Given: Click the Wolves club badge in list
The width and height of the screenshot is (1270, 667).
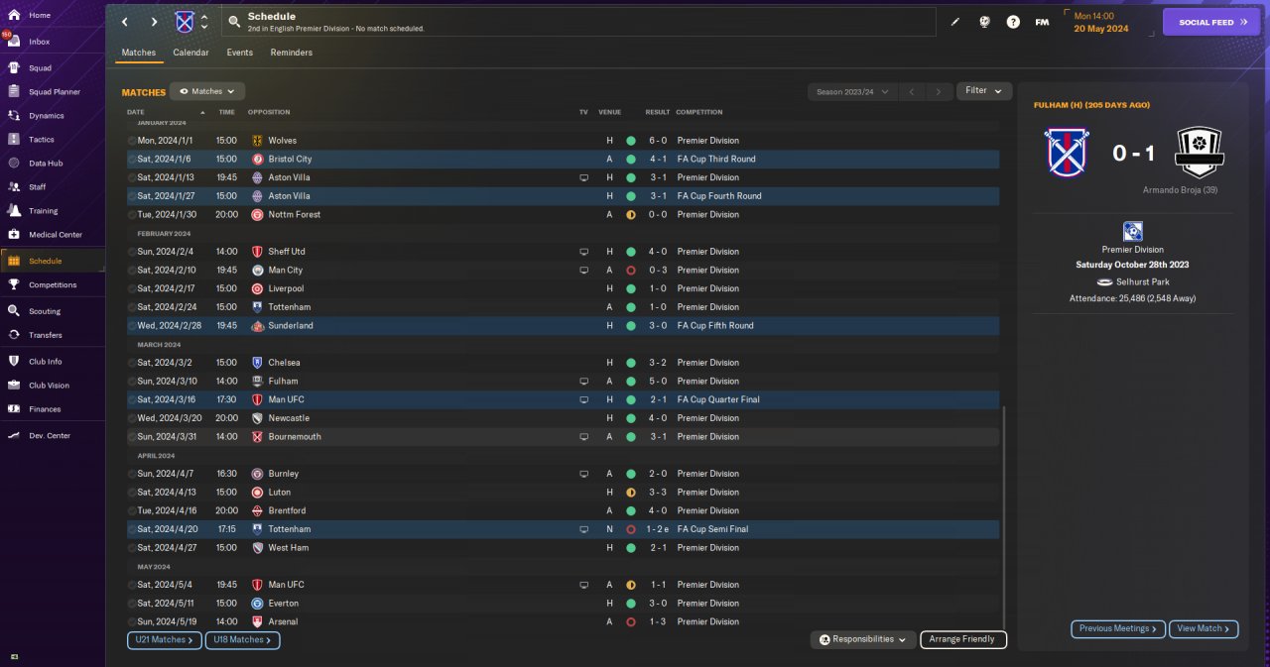Looking at the screenshot, I should (257, 141).
